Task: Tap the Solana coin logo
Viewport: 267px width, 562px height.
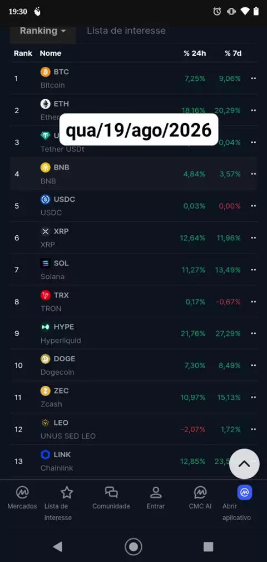Action: point(46,263)
